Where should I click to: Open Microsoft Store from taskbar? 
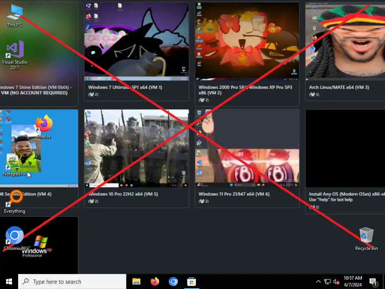(x=191, y=281)
